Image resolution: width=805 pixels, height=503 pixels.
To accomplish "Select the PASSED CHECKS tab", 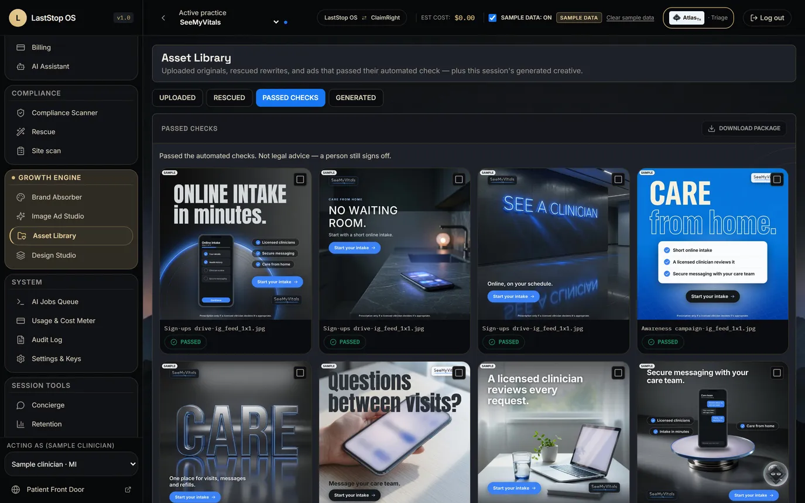I will click(x=290, y=98).
